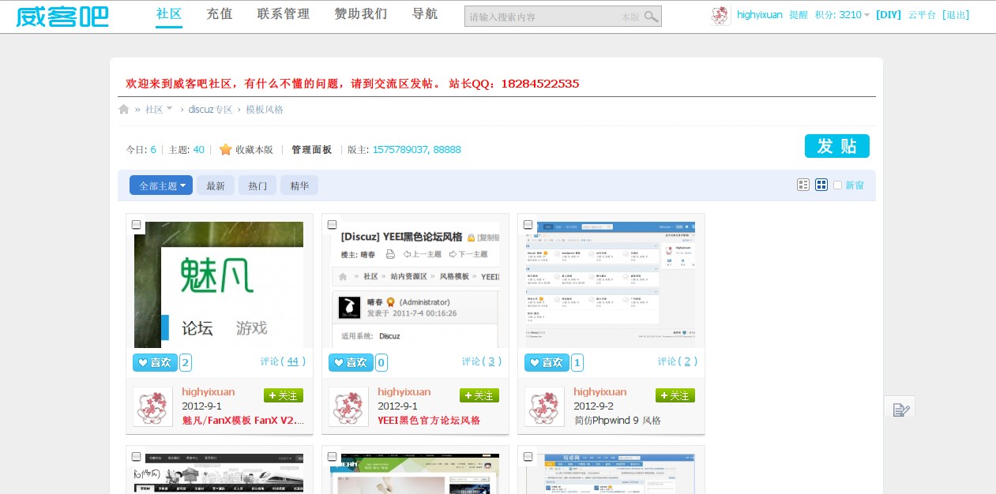Open 魅凡/FanX模板 FanX V2 title

point(243,421)
